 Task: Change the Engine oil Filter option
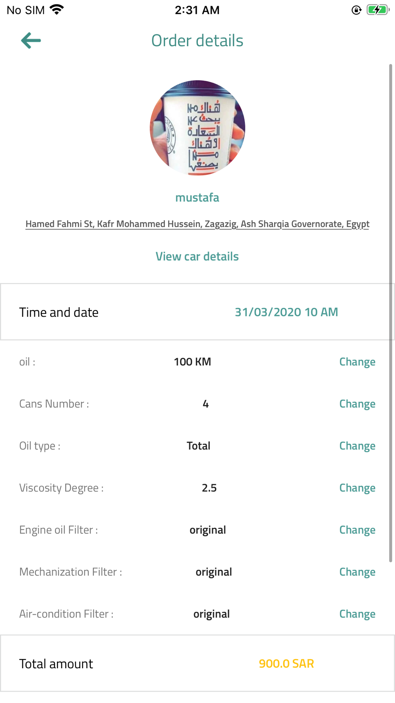click(x=357, y=530)
